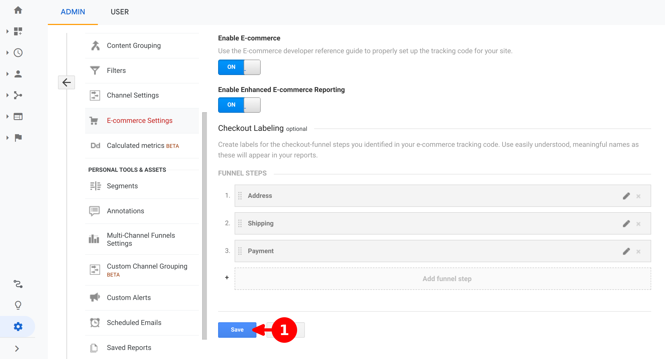Switch to the USER tab
The width and height of the screenshot is (665, 359).
coord(120,12)
